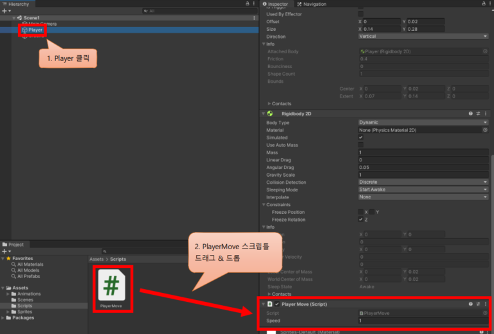Image resolution: width=494 pixels, height=334 pixels.
Task: Edit the Mass field
Action: click(423, 152)
